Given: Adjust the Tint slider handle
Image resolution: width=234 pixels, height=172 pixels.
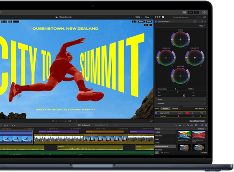Looking at the screenshot, I should click(x=178, y=92).
